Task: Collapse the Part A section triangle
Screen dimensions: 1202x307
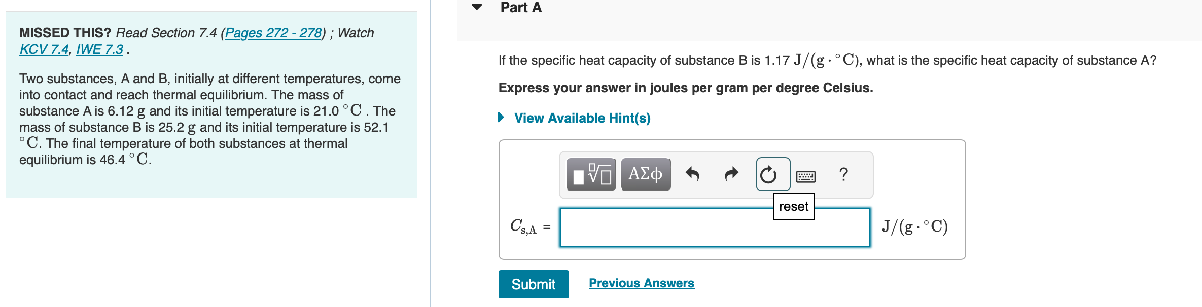Action: point(476,7)
